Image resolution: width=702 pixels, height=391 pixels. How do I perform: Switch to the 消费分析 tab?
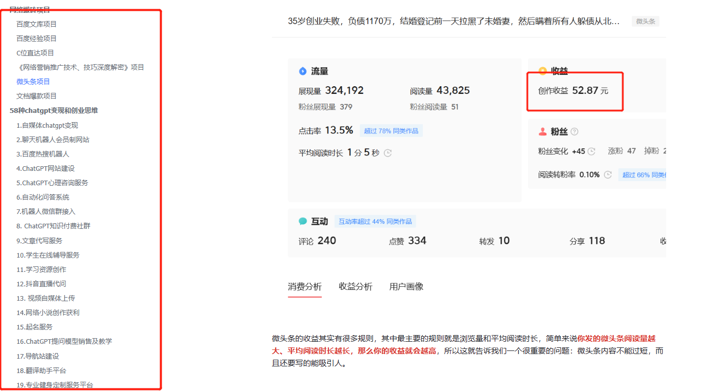(305, 286)
